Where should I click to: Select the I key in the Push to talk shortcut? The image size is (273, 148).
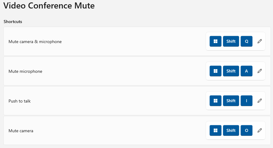[247, 101]
